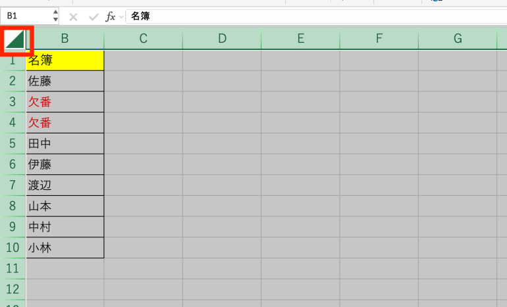507x307 pixels.
Task: Select the cell containing 佐藤
Action: coord(65,82)
